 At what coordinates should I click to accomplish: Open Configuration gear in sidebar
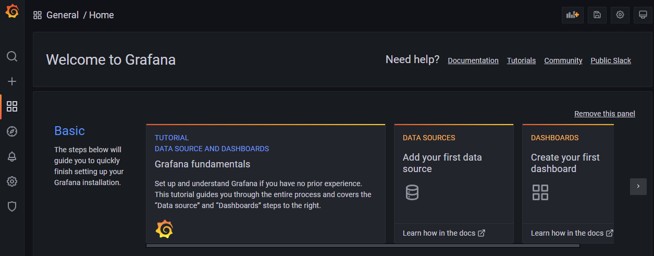(x=12, y=181)
